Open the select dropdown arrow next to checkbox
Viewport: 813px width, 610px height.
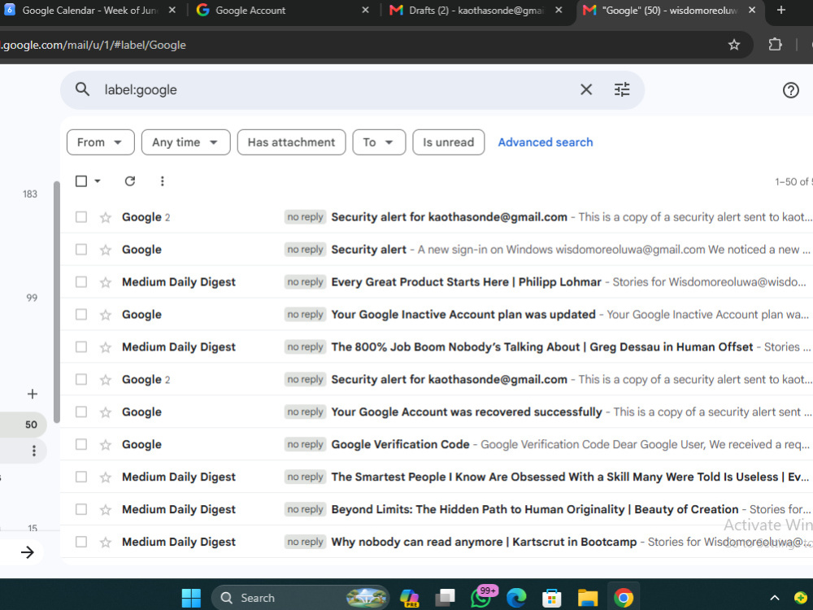[x=98, y=181]
